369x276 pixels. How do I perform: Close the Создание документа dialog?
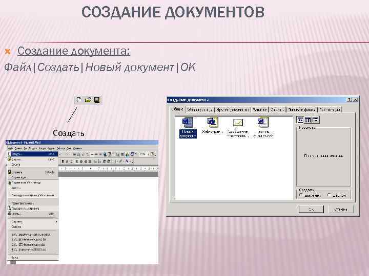pyautogui.click(x=355, y=100)
